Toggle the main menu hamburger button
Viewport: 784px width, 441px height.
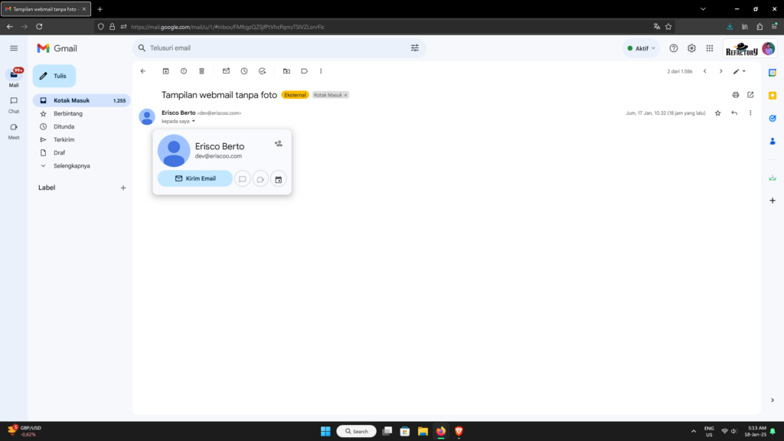click(14, 48)
